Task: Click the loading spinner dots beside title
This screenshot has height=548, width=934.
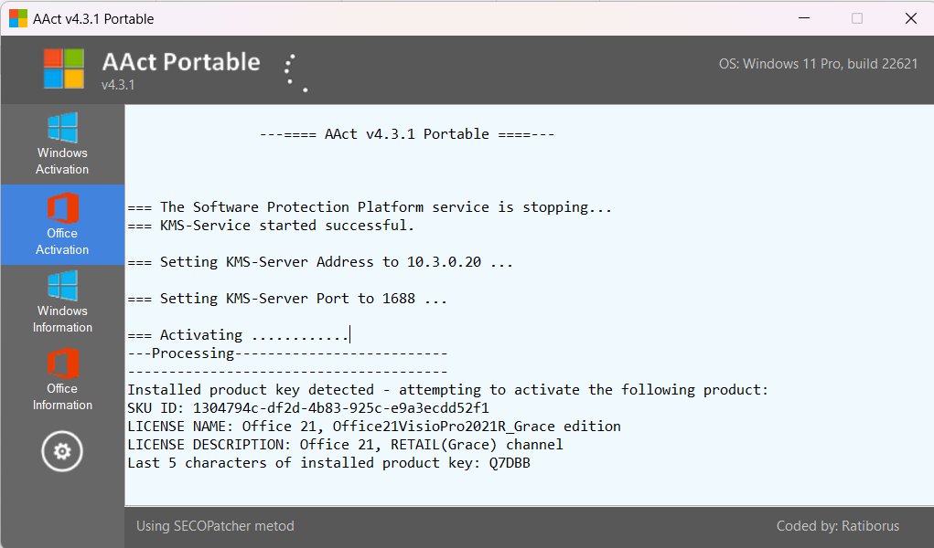Action: (x=296, y=73)
